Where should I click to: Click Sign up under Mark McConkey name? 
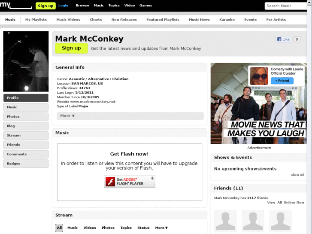[71, 48]
